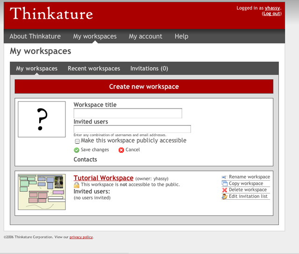This screenshot has height=254, width=299.
Task: Click Edit invitation list text
Action: [248, 196]
